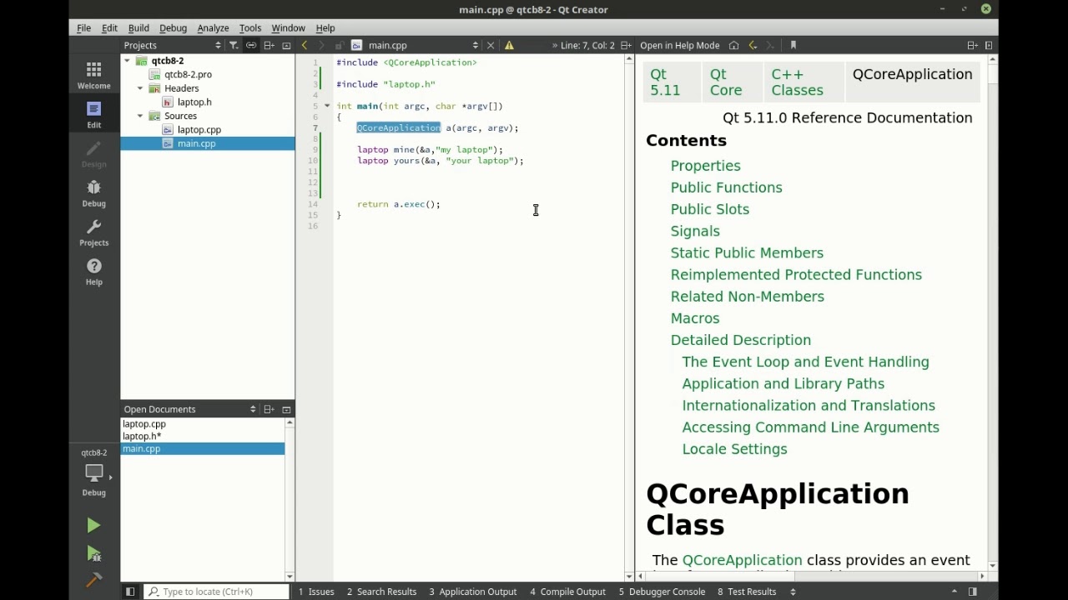Viewport: 1068px width, 600px height.
Task: Open the Analyze menu
Action: click(x=213, y=27)
